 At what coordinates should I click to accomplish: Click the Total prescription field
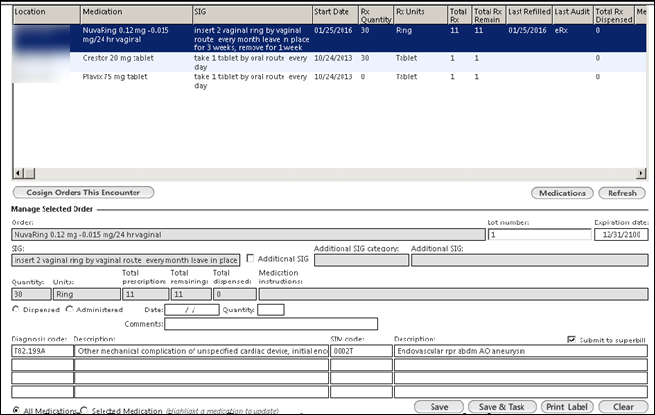point(146,294)
